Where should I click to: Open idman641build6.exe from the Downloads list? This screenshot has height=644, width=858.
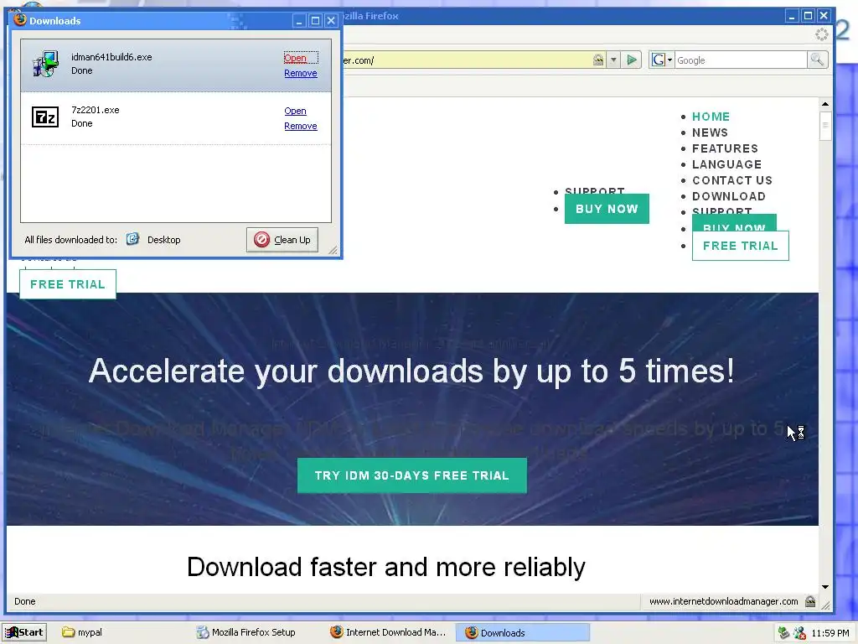click(295, 58)
